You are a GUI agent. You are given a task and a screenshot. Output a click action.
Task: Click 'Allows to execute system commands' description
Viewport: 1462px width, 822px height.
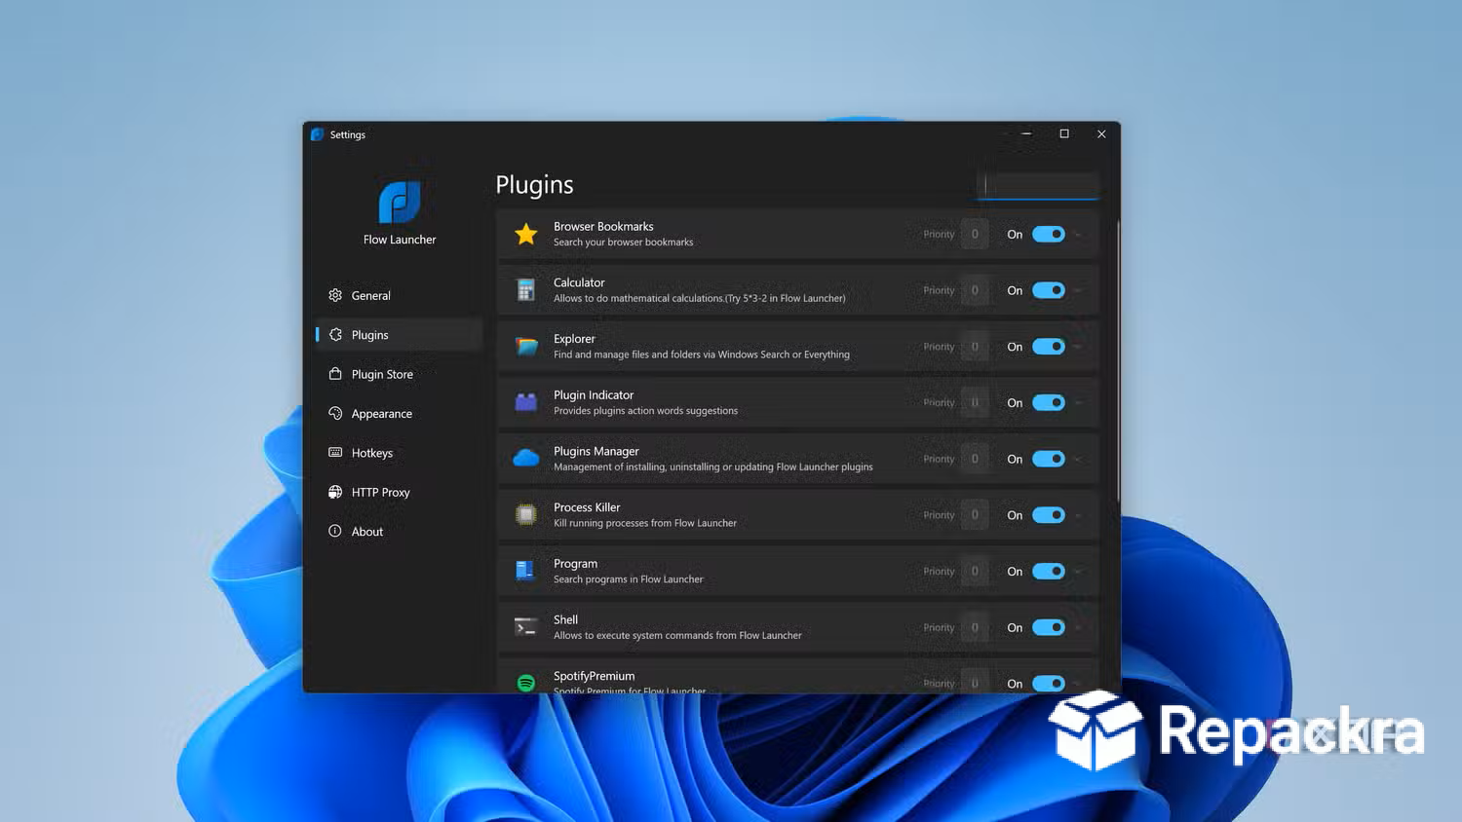click(x=678, y=636)
